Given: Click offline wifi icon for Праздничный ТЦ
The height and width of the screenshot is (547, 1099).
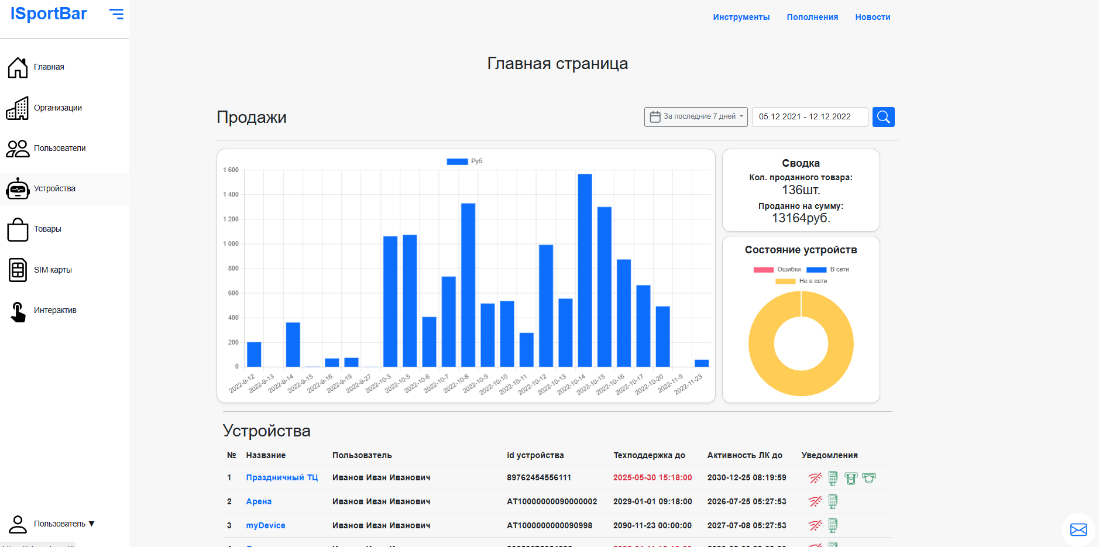Looking at the screenshot, I should click(x=815, y=478).
